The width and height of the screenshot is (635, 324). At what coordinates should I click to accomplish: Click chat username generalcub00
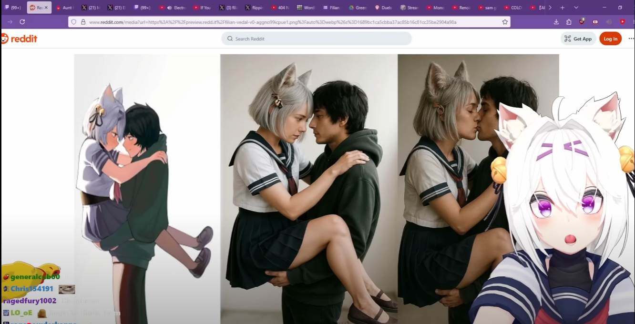pyautogui.click(x=35, y=277)
